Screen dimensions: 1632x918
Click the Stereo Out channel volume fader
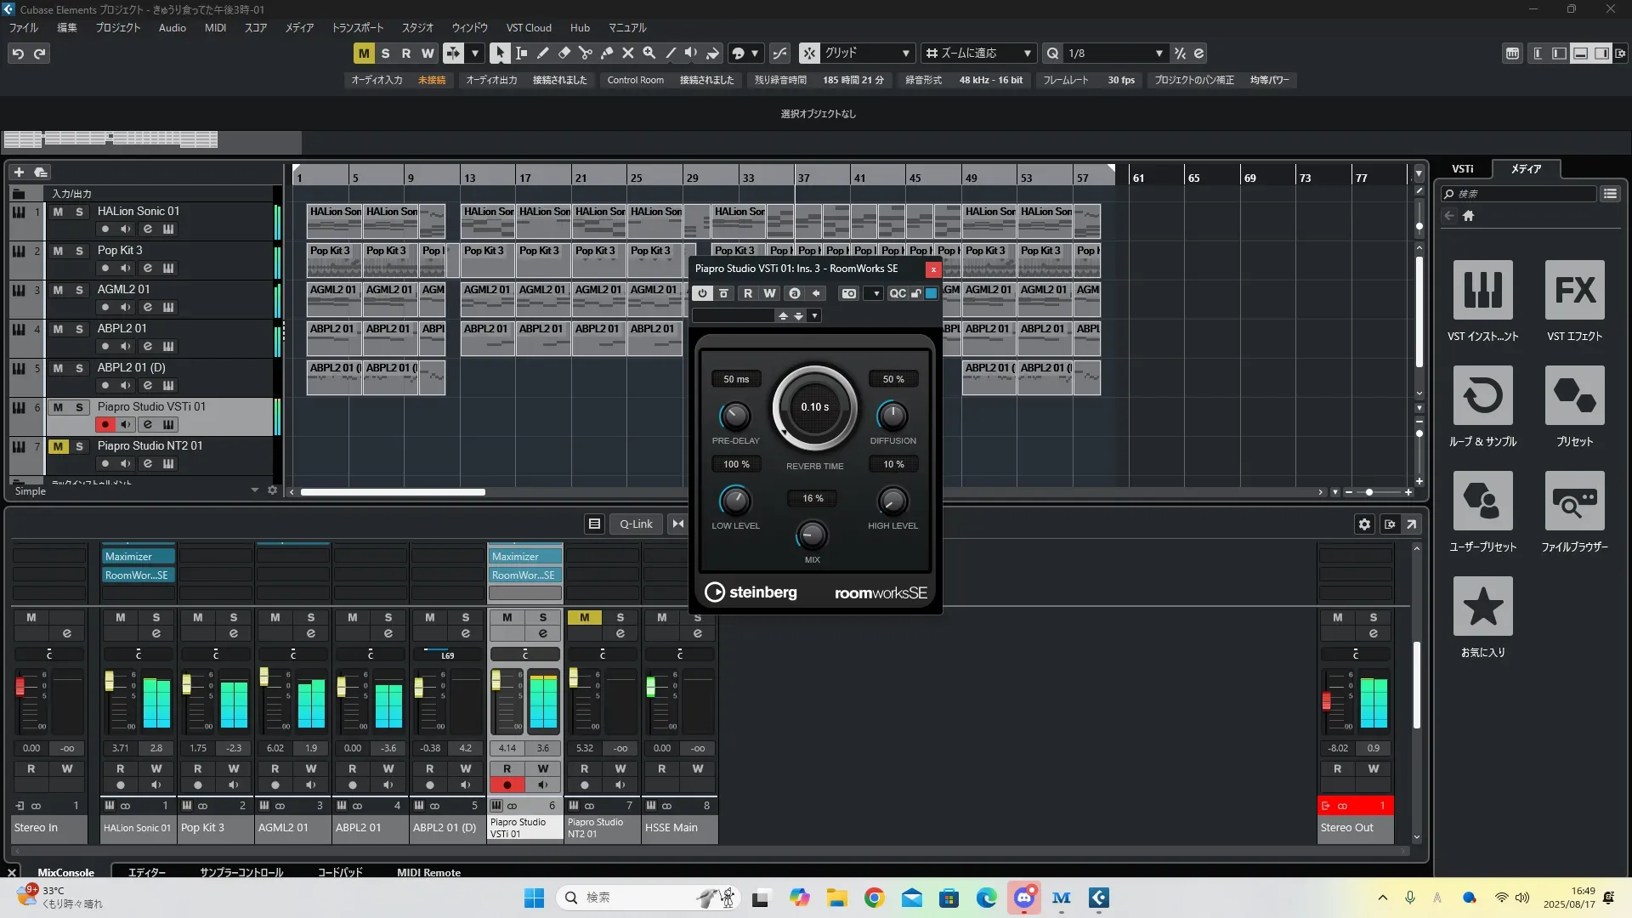click(1326, 701)
